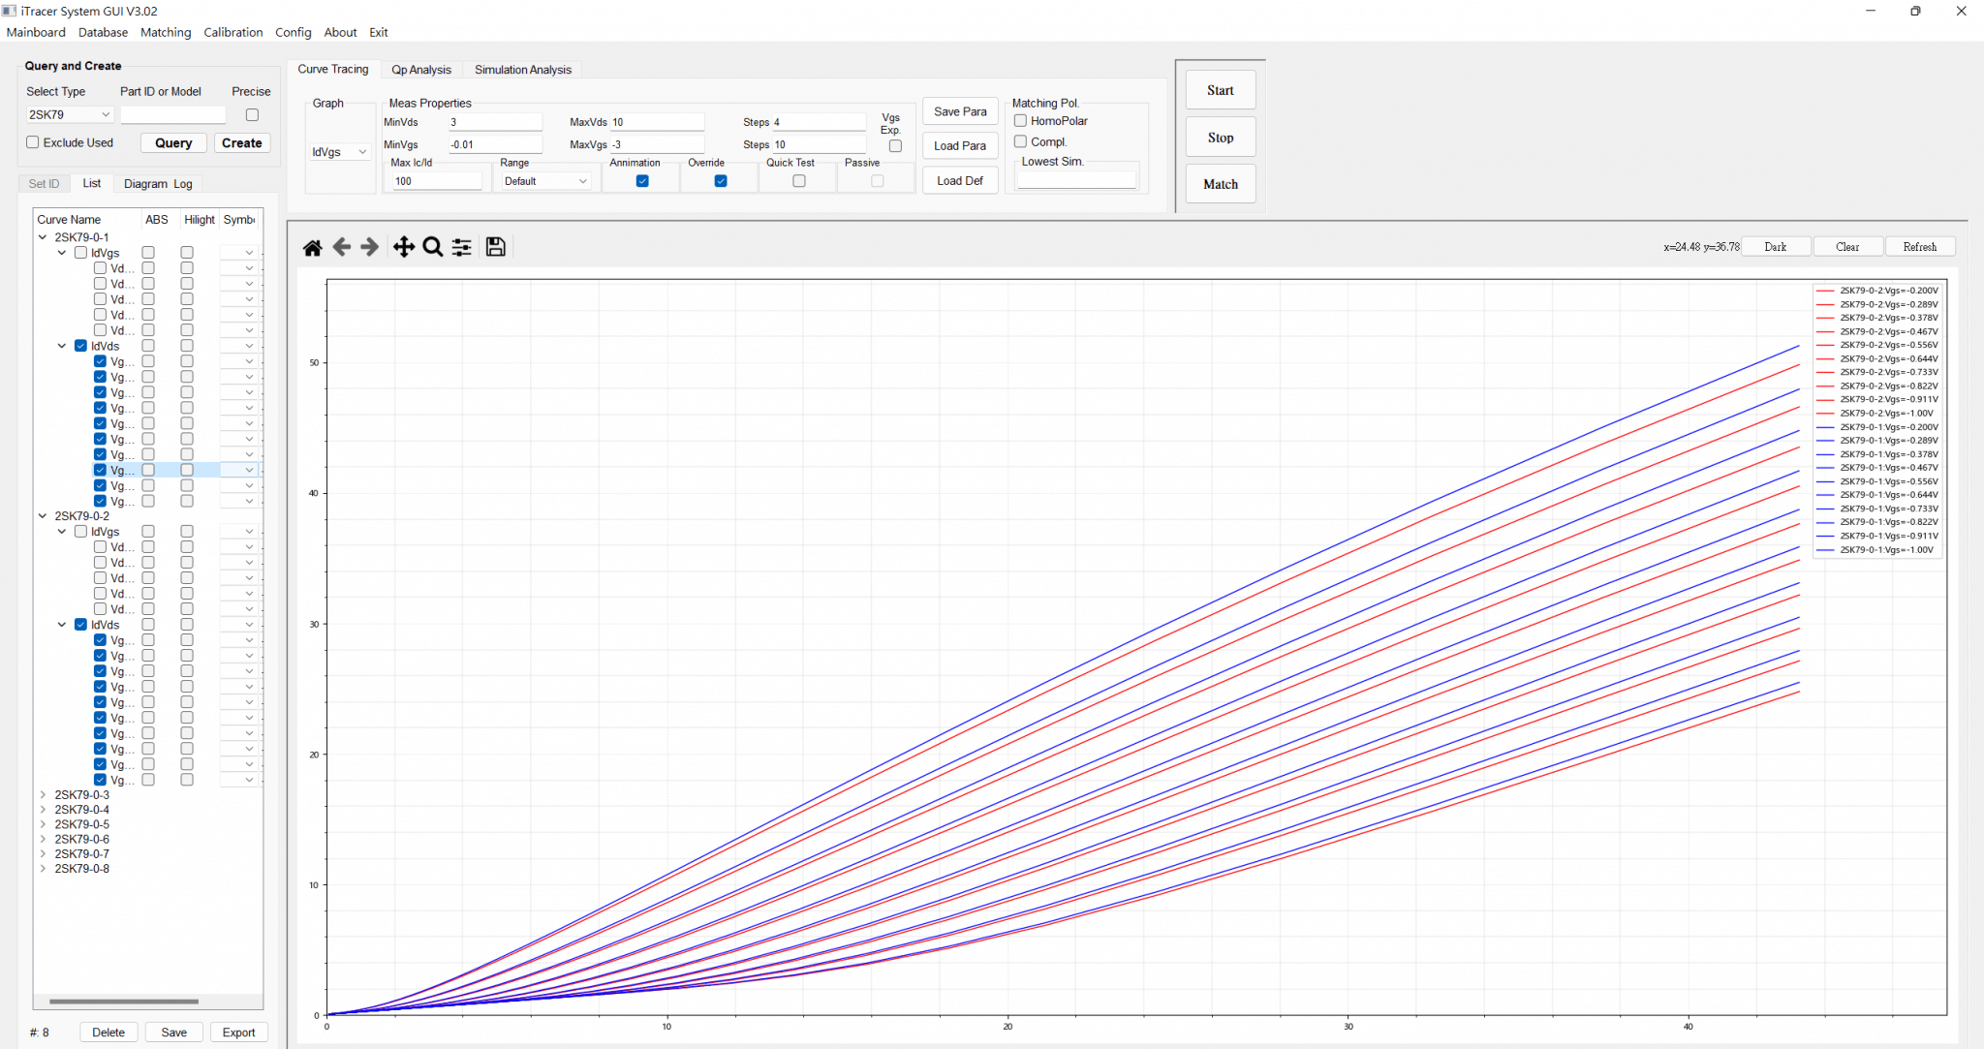Enable the Exclude Used checkbox

click(x=33, y=142)
